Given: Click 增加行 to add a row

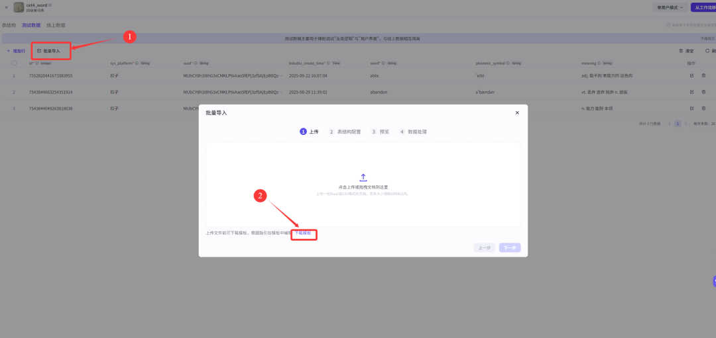Looking at the screenshot, I should (15, 51).
